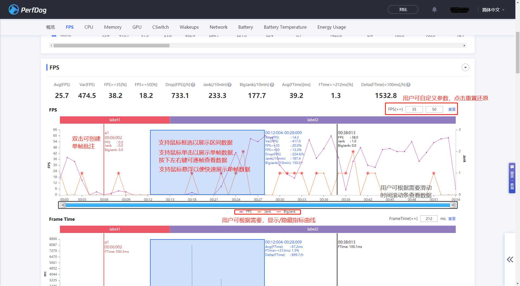The height and width of the screenshot is (286, 520).
Task: Click the blue selected range in FPS chart
Action: (x=207, y=162)
